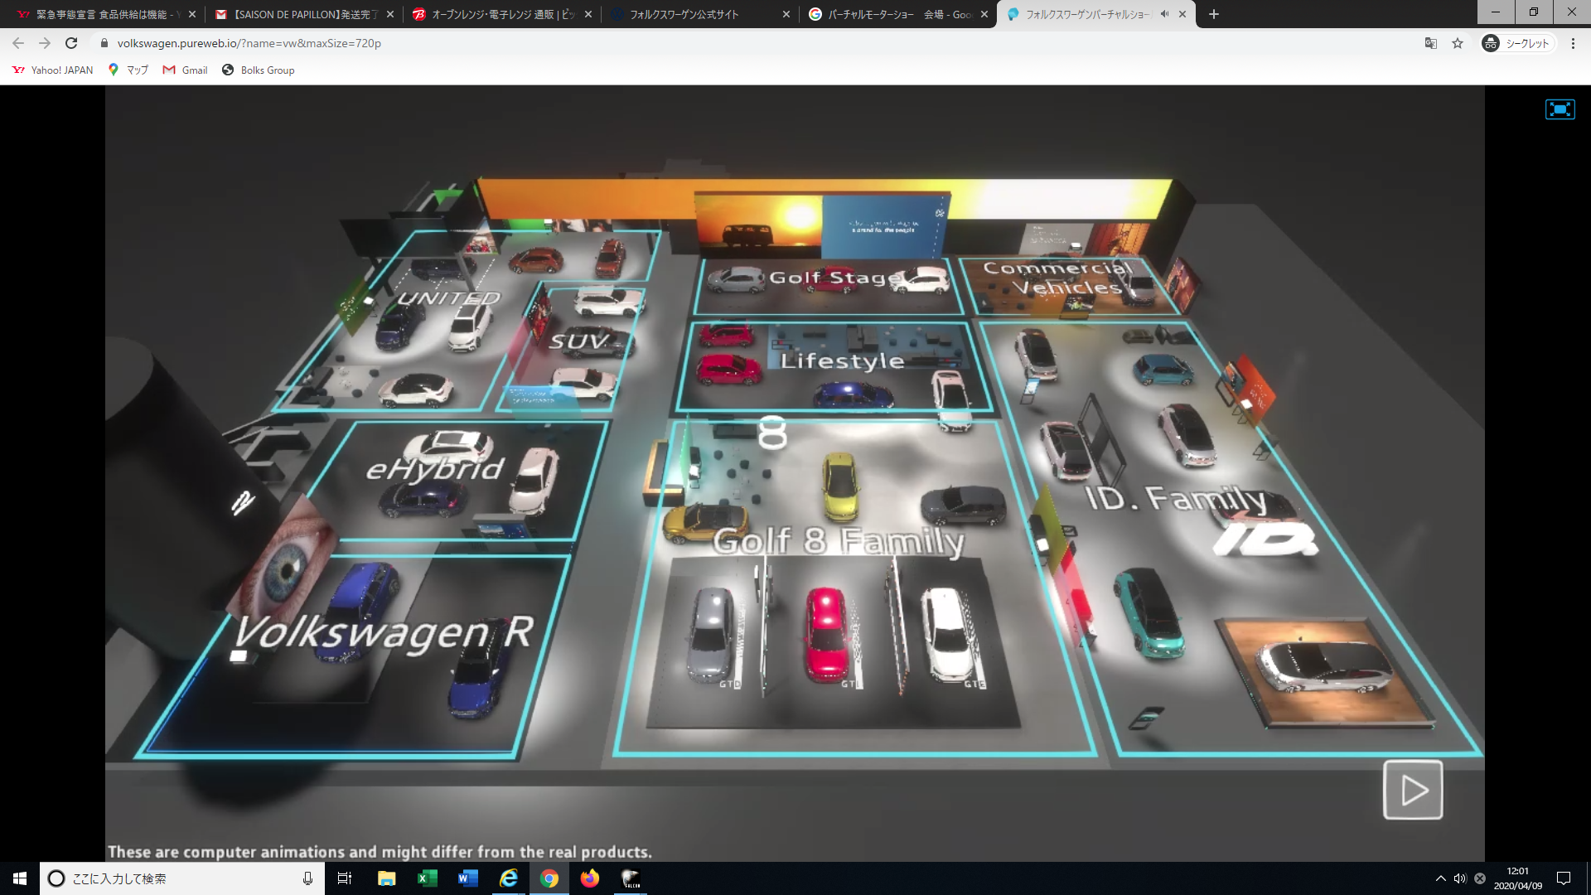Mute the audio on the active tab

tap(1164, 14)
